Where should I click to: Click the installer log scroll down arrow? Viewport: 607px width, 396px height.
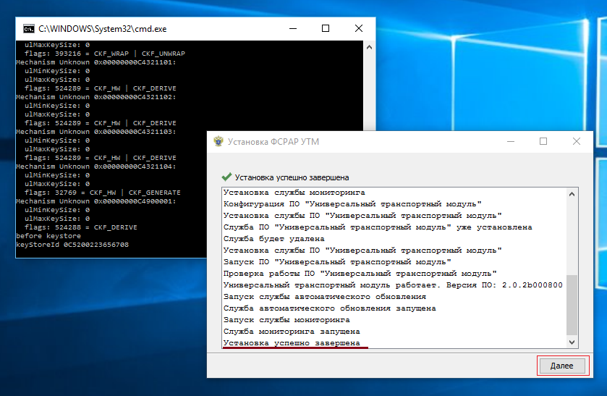[x=572, y=342]
